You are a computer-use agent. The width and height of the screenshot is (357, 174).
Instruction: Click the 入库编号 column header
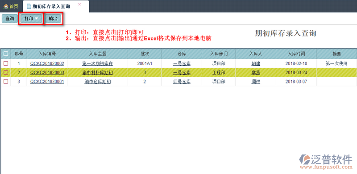coord(47,54)
